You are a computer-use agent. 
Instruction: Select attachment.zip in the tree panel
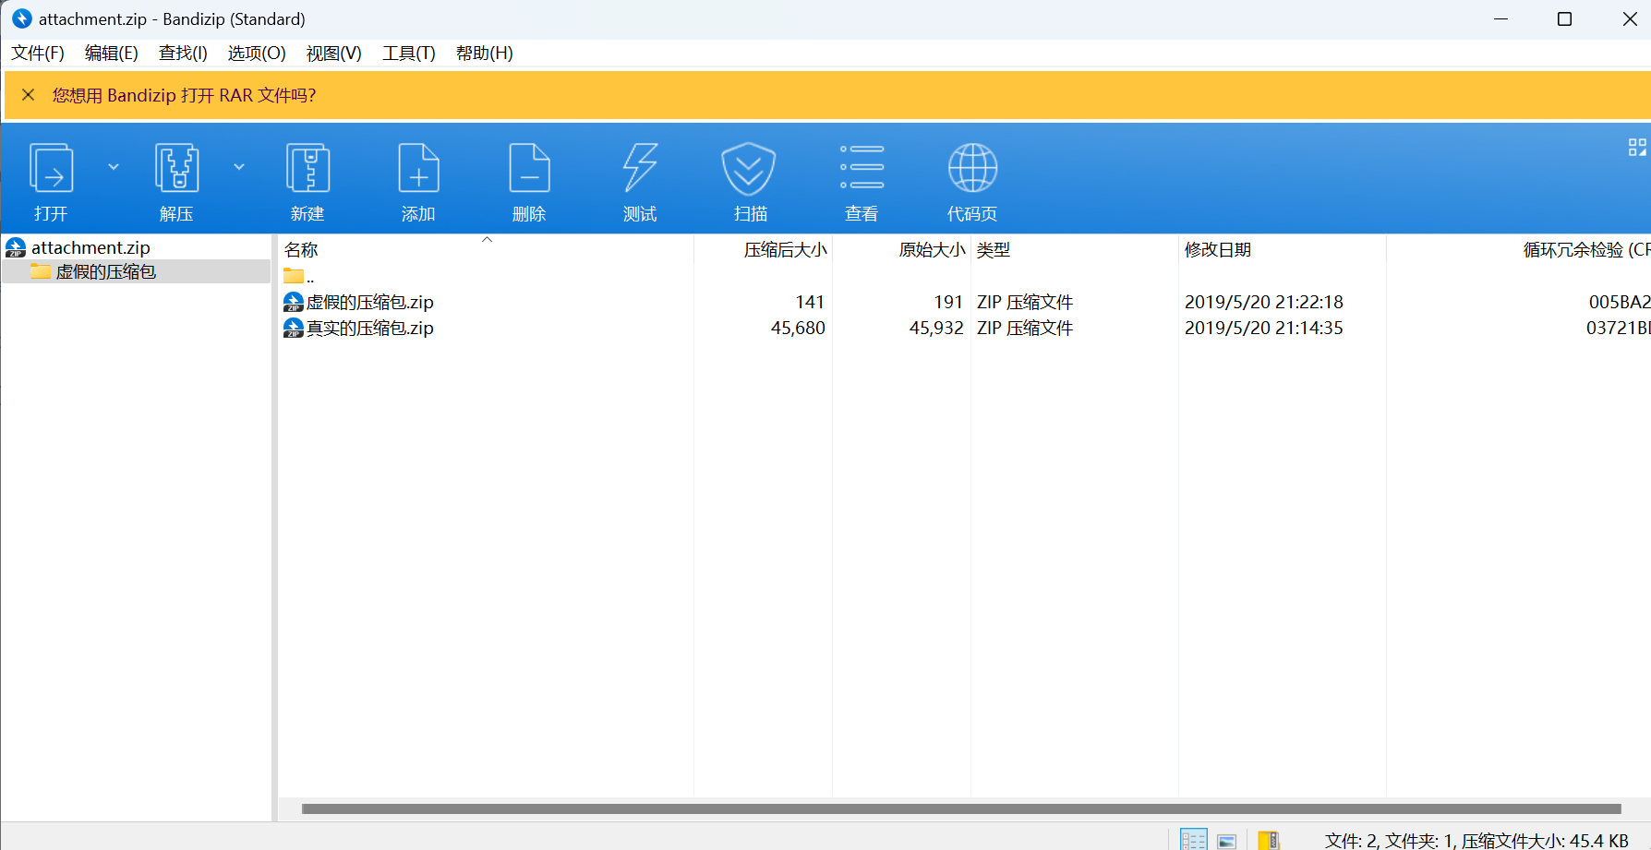90,247
